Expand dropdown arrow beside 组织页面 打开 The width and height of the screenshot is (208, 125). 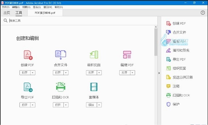click(x=99, y=73)
